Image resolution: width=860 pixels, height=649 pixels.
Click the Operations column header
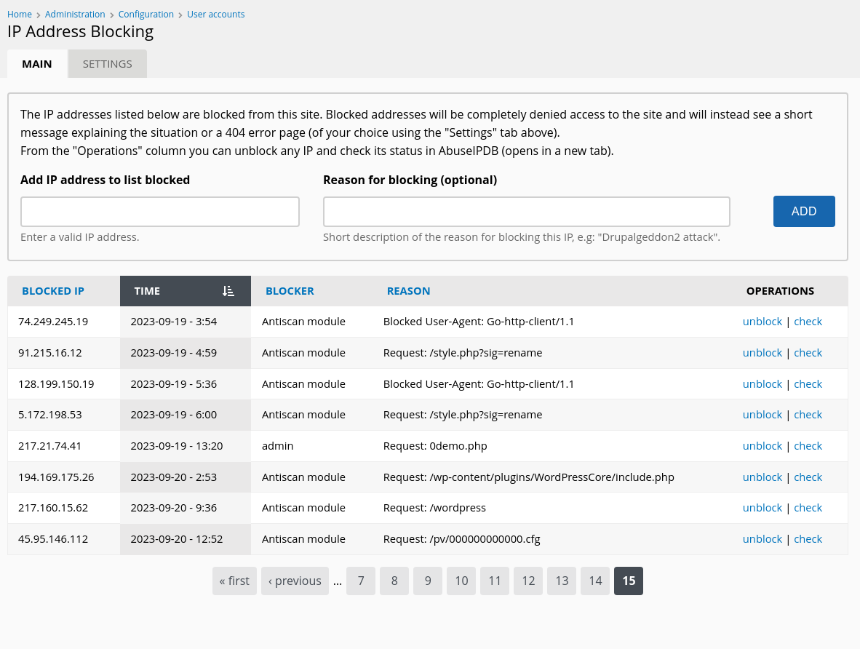(x=780, y=291)
